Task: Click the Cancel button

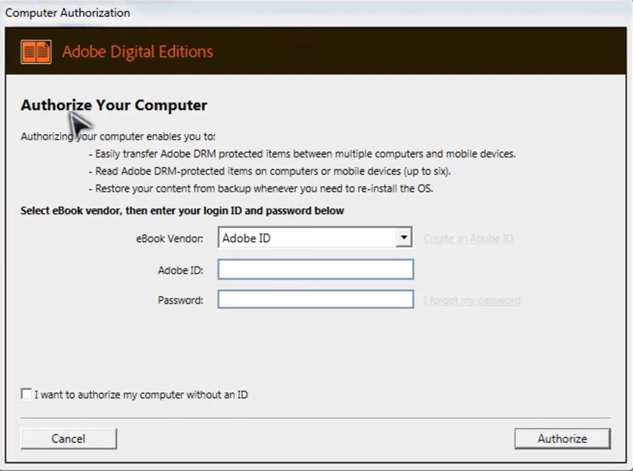Action: pyautogui.click(x=68, y=439)
